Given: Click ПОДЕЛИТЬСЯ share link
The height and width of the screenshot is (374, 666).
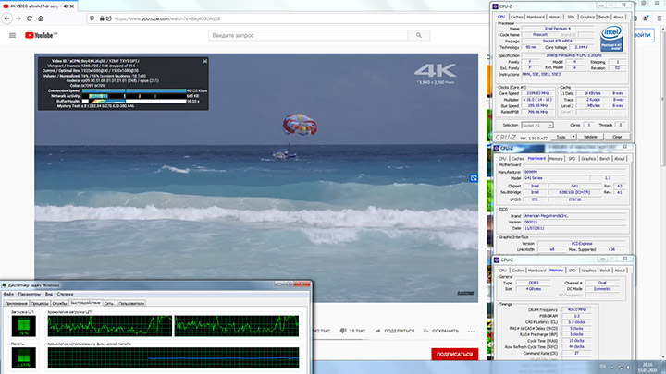Looking at the screenshot, I should [x=400, y=331].
